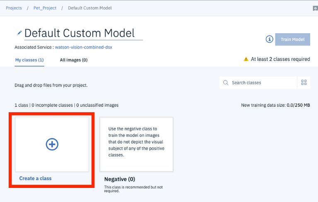Open the Negative class card
The image size is (318, 202).
tap(136, 144)
